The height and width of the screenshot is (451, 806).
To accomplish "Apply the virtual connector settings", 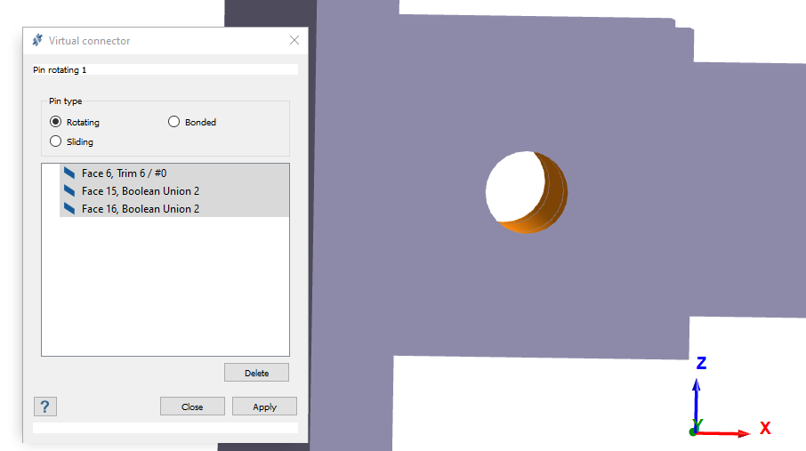I will tap(264, 407).
